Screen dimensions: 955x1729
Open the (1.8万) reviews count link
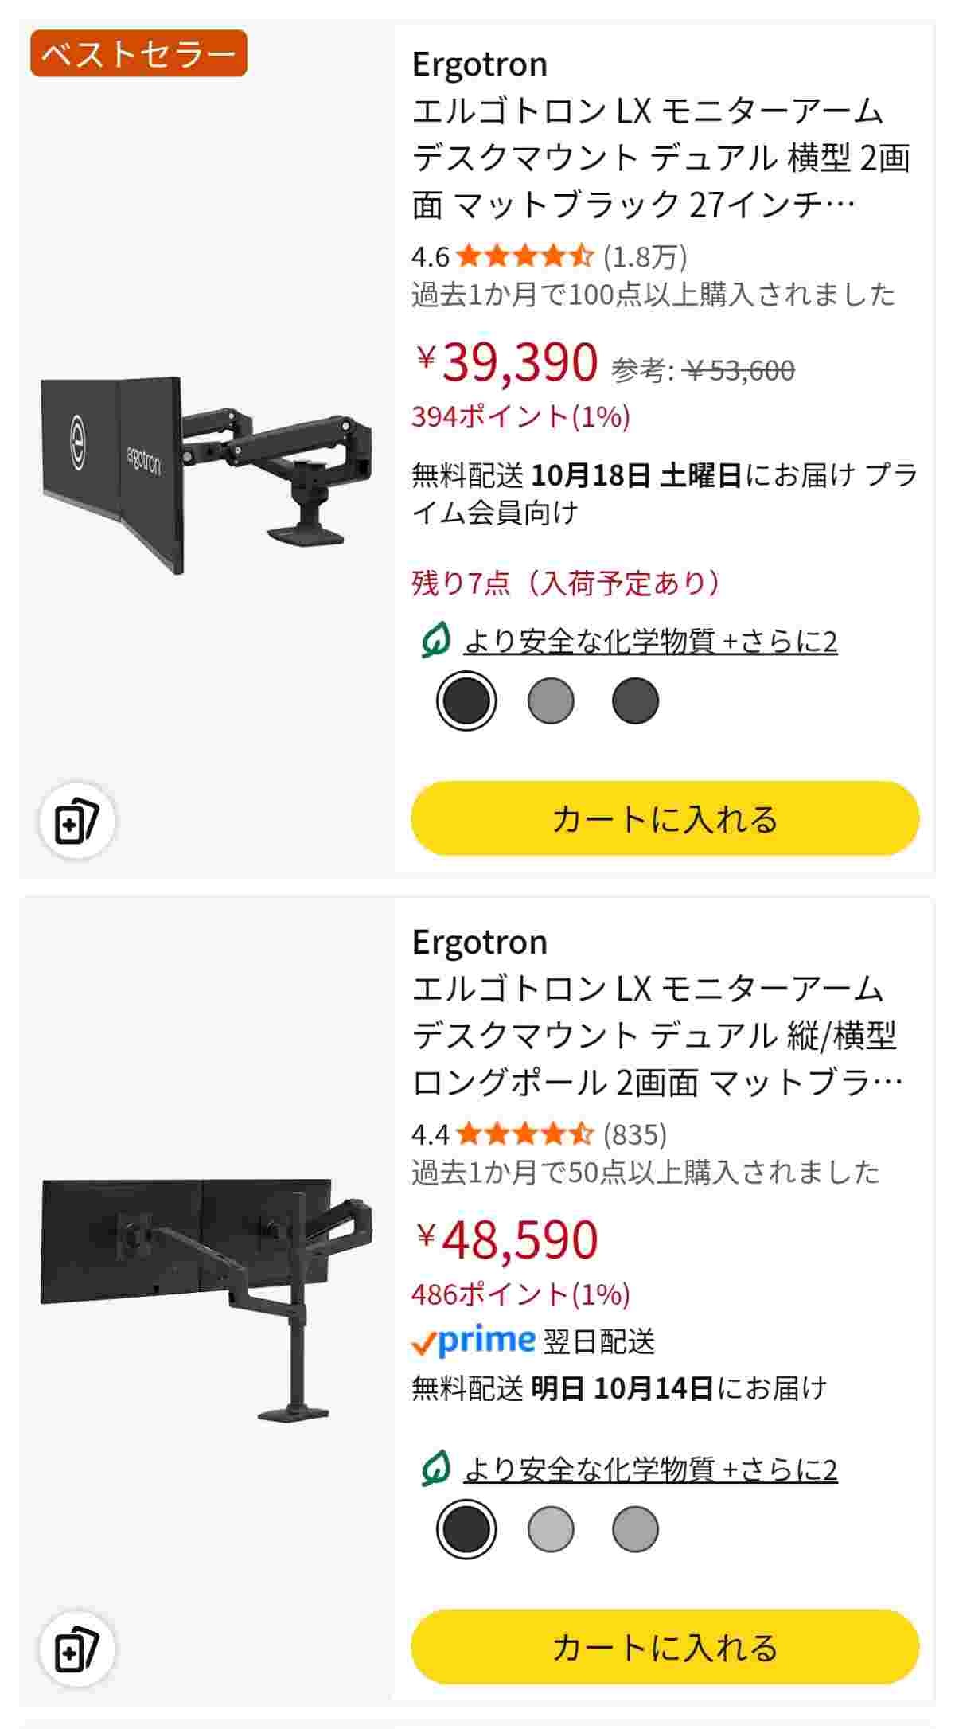pos(645,256)
